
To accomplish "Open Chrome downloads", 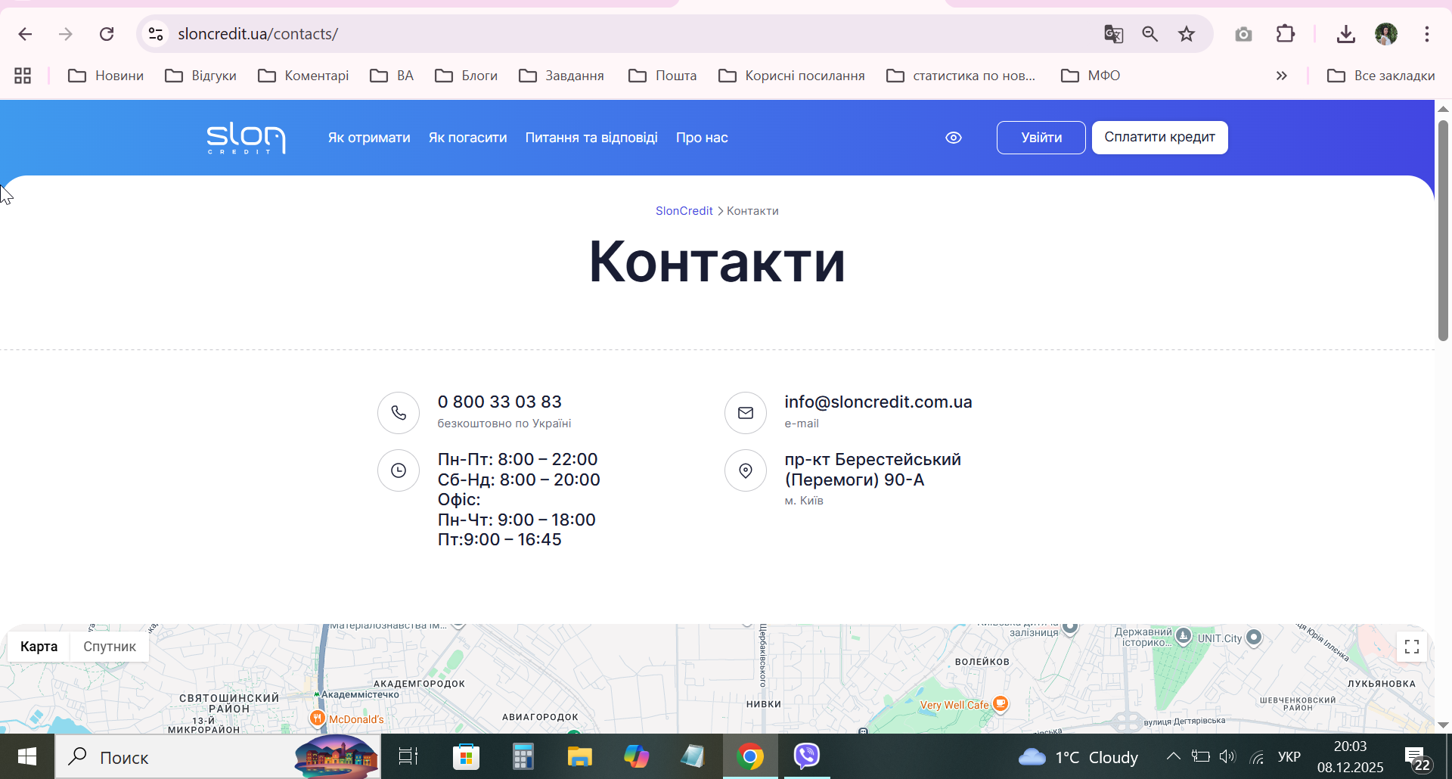I will click(1346, 34).
